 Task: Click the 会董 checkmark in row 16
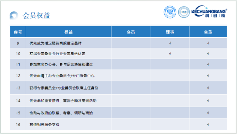pos(208,125)
